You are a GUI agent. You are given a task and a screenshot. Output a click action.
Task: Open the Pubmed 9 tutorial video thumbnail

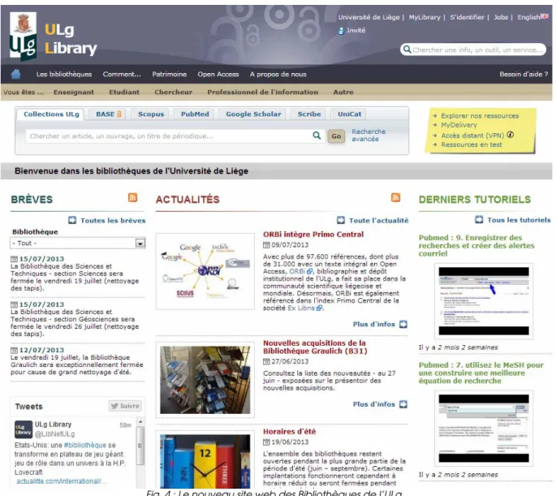click(484, 301)
